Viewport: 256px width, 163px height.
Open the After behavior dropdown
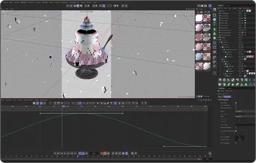click(x=245, y=116)
